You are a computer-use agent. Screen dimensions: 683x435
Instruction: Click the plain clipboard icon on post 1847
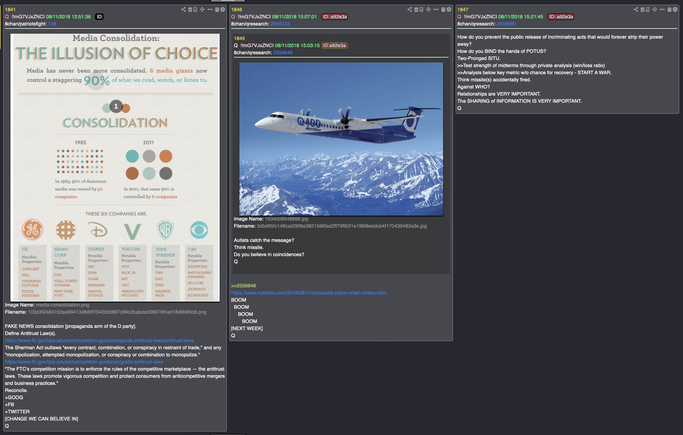(670, 9)
